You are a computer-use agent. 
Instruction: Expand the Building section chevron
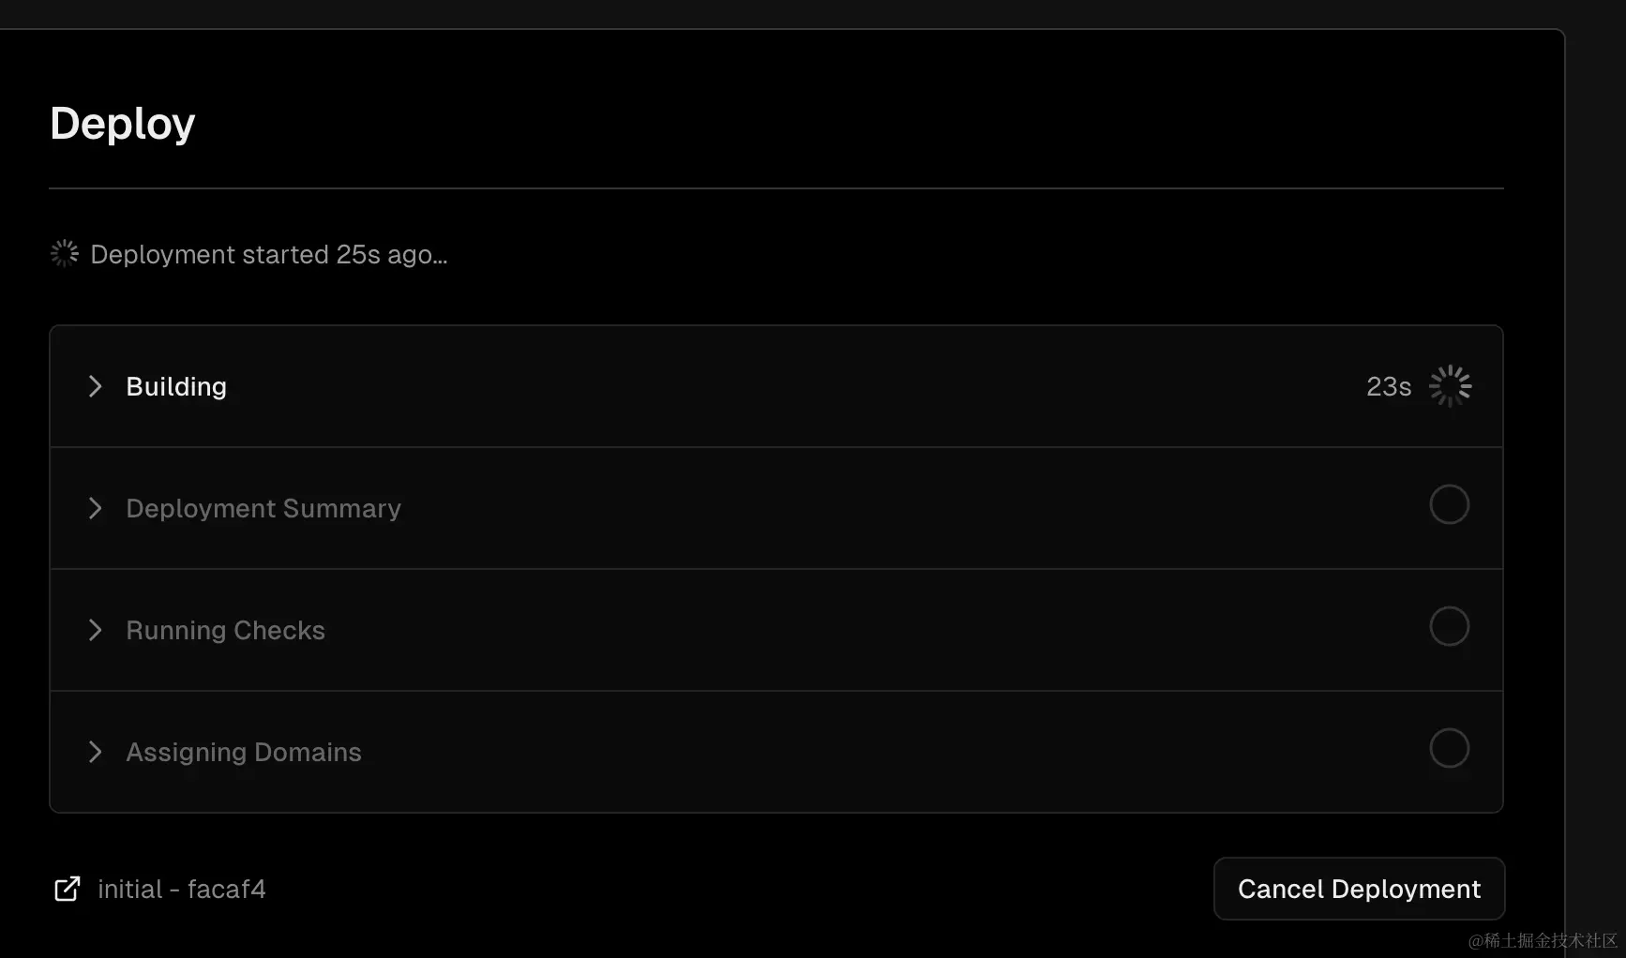point(95,386)
